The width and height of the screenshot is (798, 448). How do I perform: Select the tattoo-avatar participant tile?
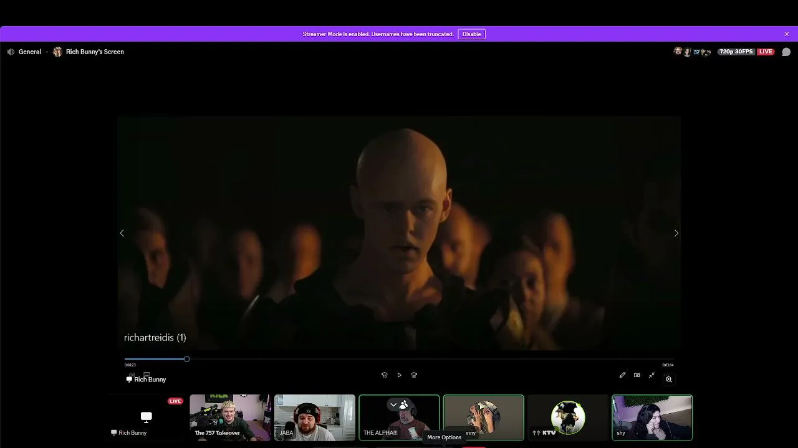coord(484,418)
